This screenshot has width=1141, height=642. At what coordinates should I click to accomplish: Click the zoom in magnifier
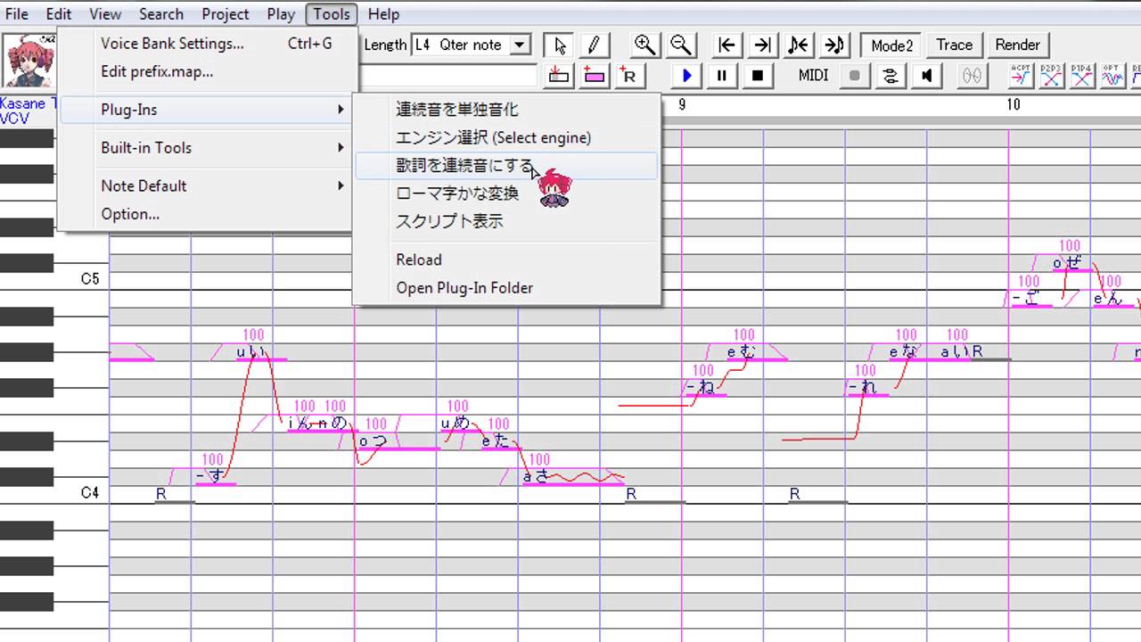pyautogui.click(x=645, y=45)
